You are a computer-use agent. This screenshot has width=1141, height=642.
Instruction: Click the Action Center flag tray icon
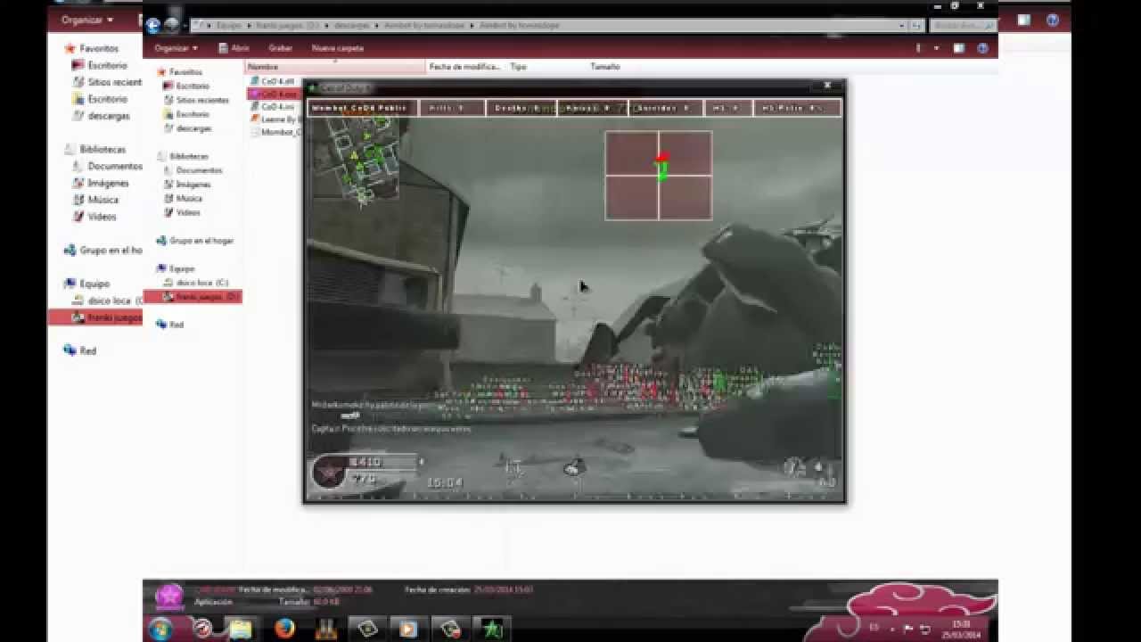pyautogui.click(x=907, y=629)
